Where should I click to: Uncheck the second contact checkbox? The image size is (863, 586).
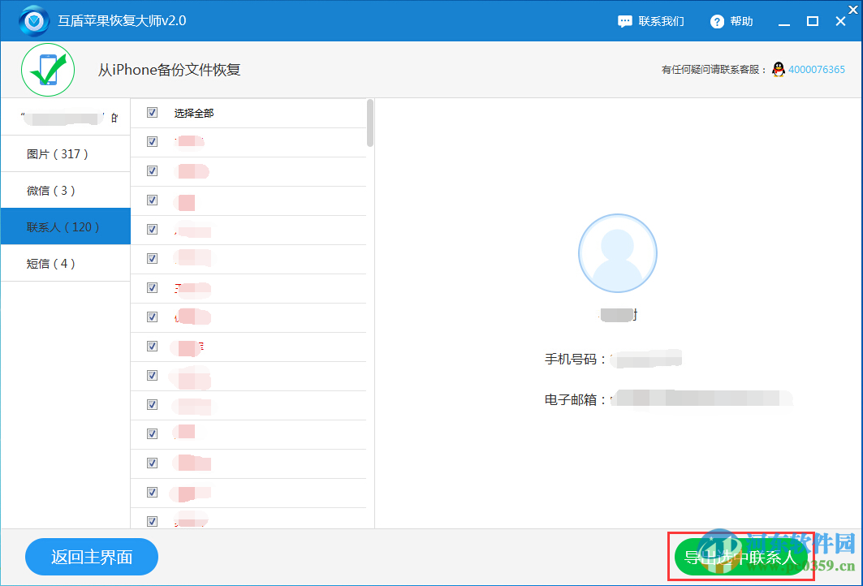click(152, 171)
